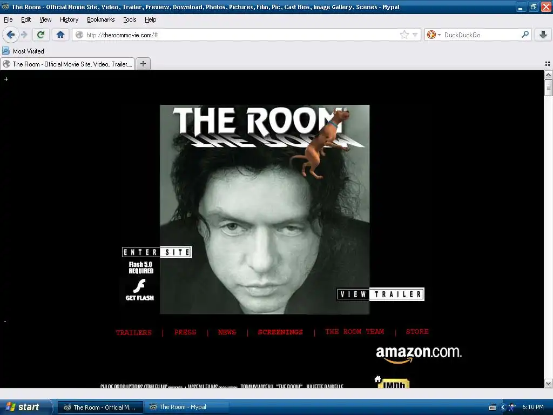Image resolution: width=553 pixels, height=415 pixels.
Task: Open the PRESS link
Action: point(185,332)
